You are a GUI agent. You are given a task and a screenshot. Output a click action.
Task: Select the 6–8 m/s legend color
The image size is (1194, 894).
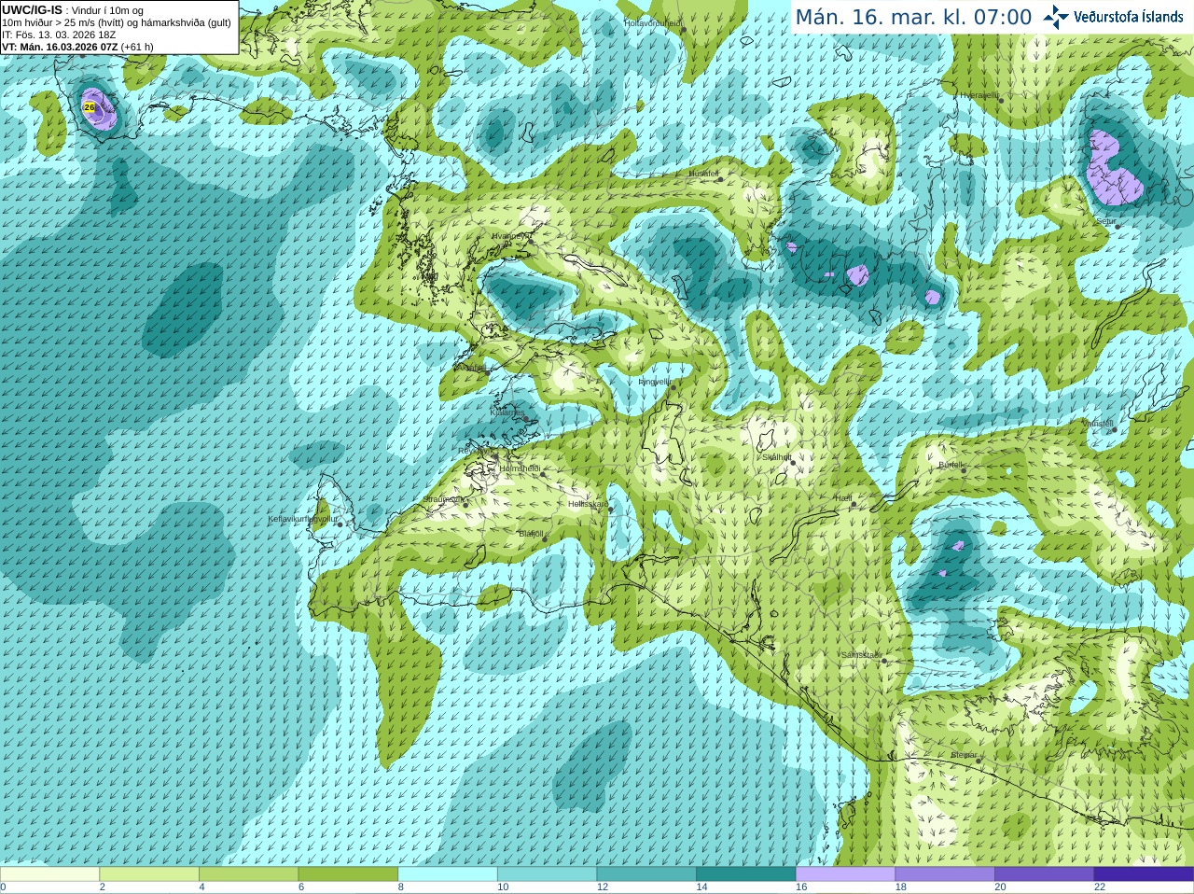(x=348, y=874)
